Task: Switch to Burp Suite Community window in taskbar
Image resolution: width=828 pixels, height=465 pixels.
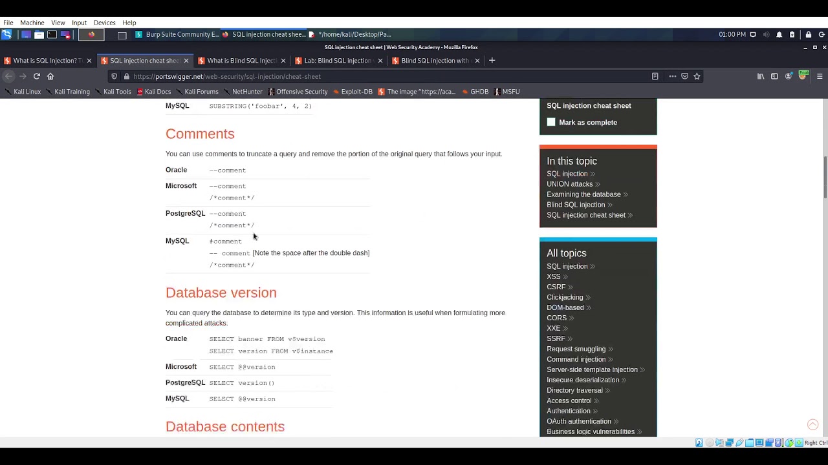Action: [x=177, y=34]
